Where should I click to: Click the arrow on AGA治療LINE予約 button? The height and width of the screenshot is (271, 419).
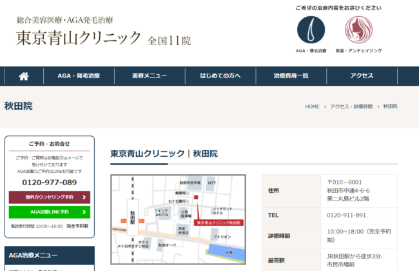[84, 212]
